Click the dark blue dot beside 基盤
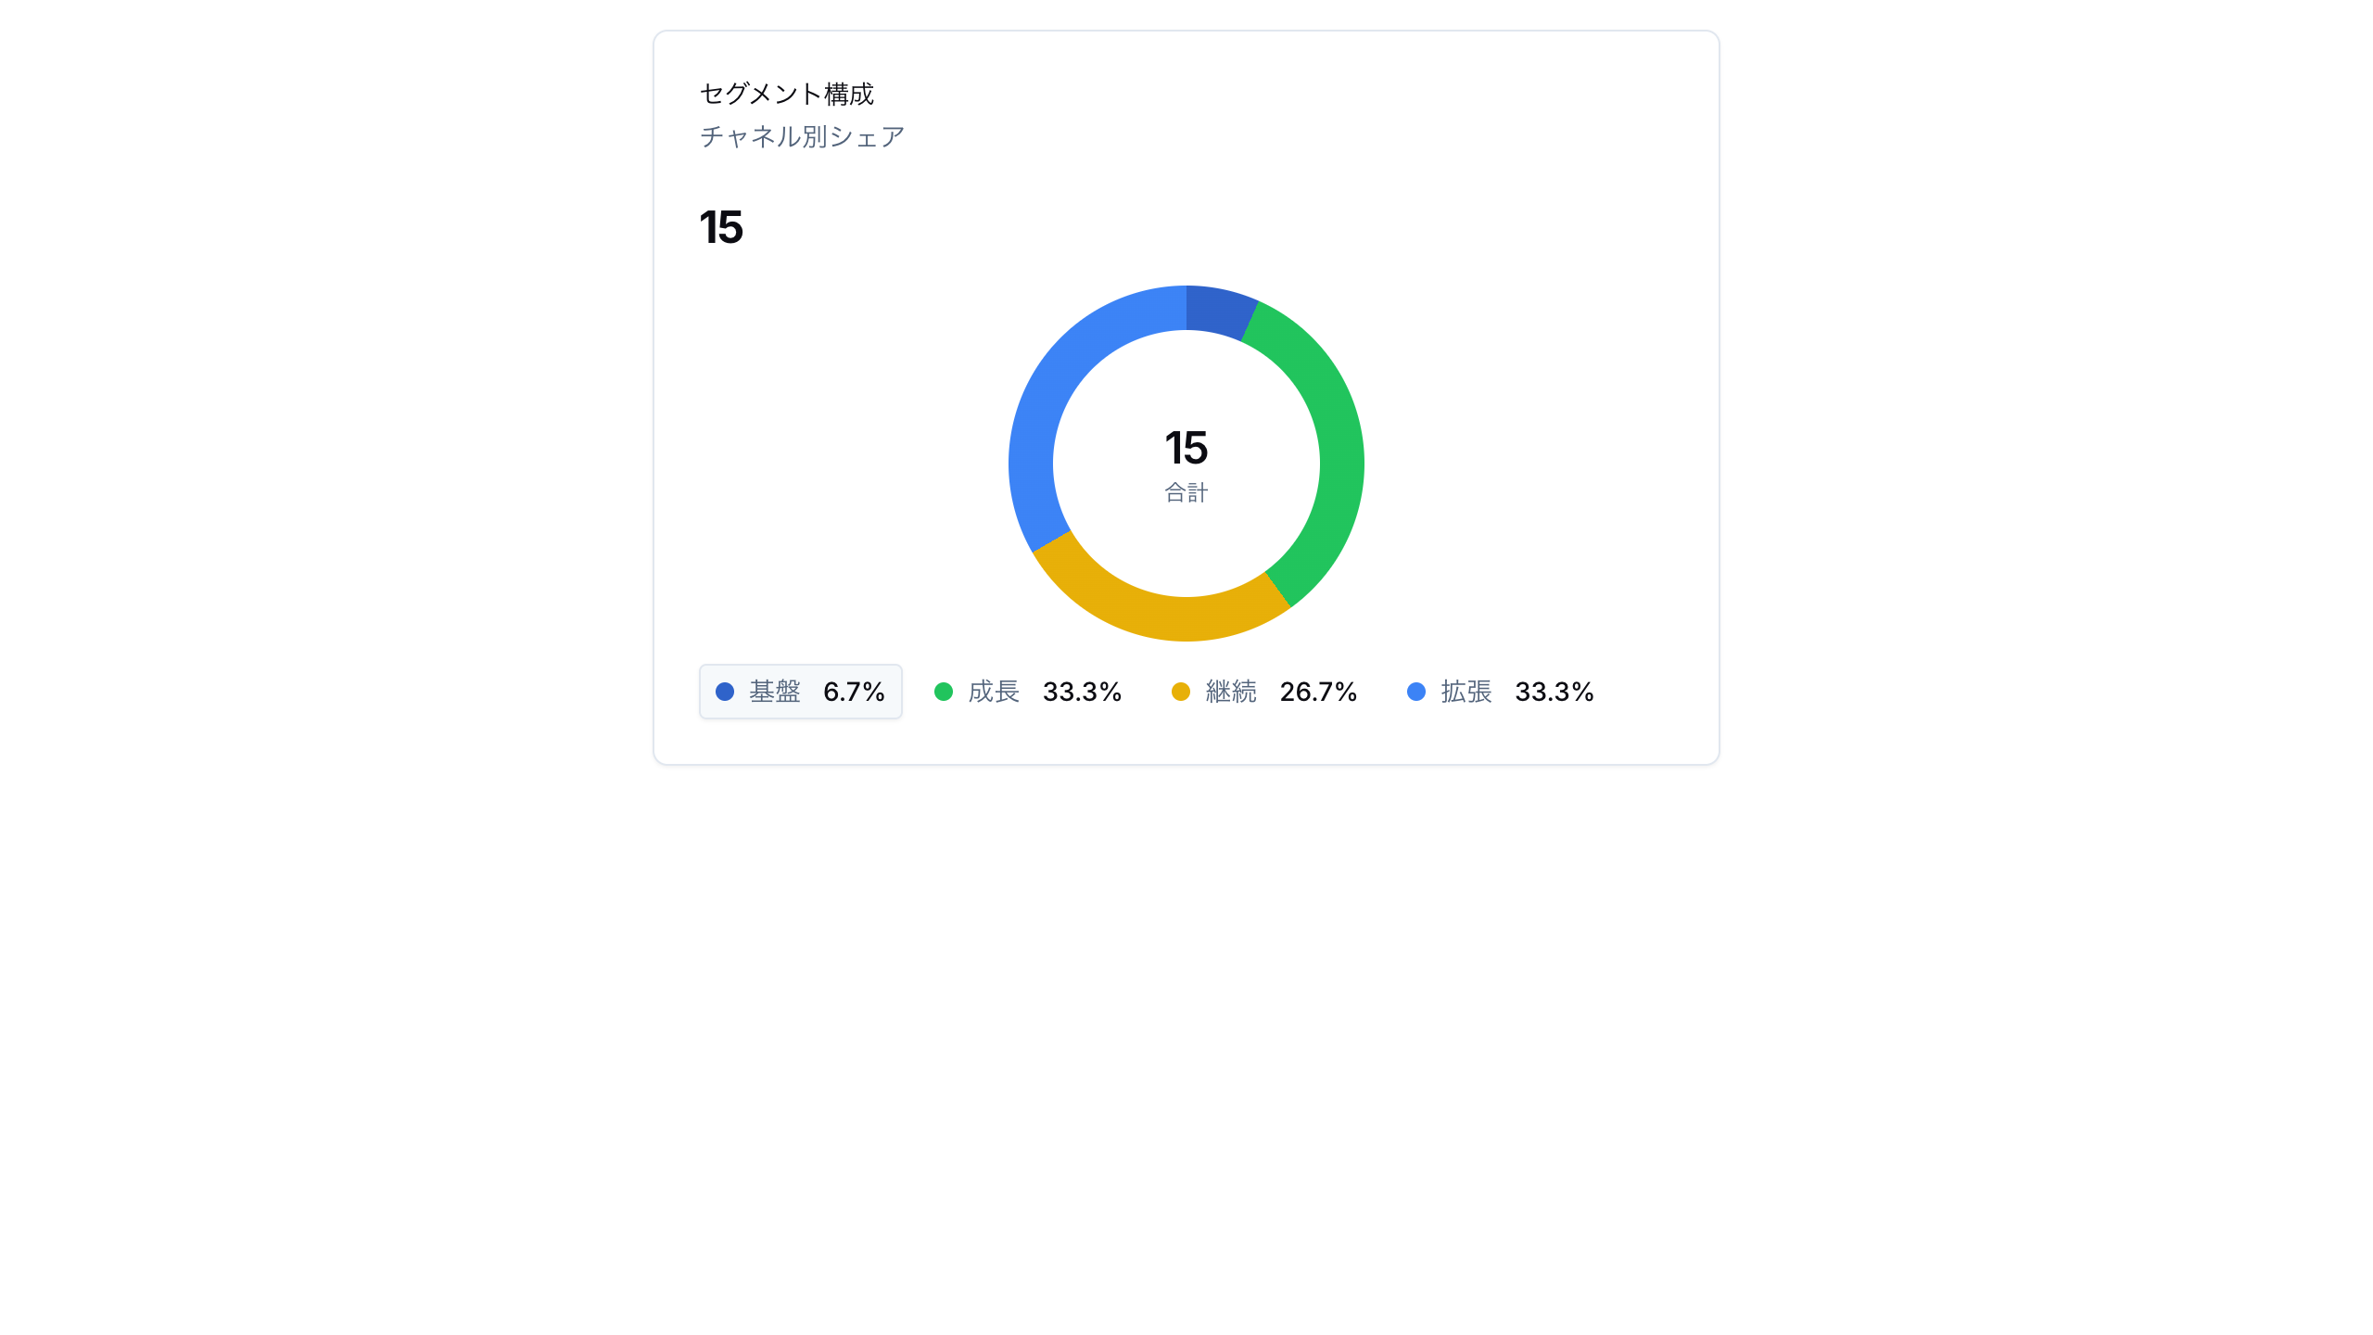 (725, 692)
